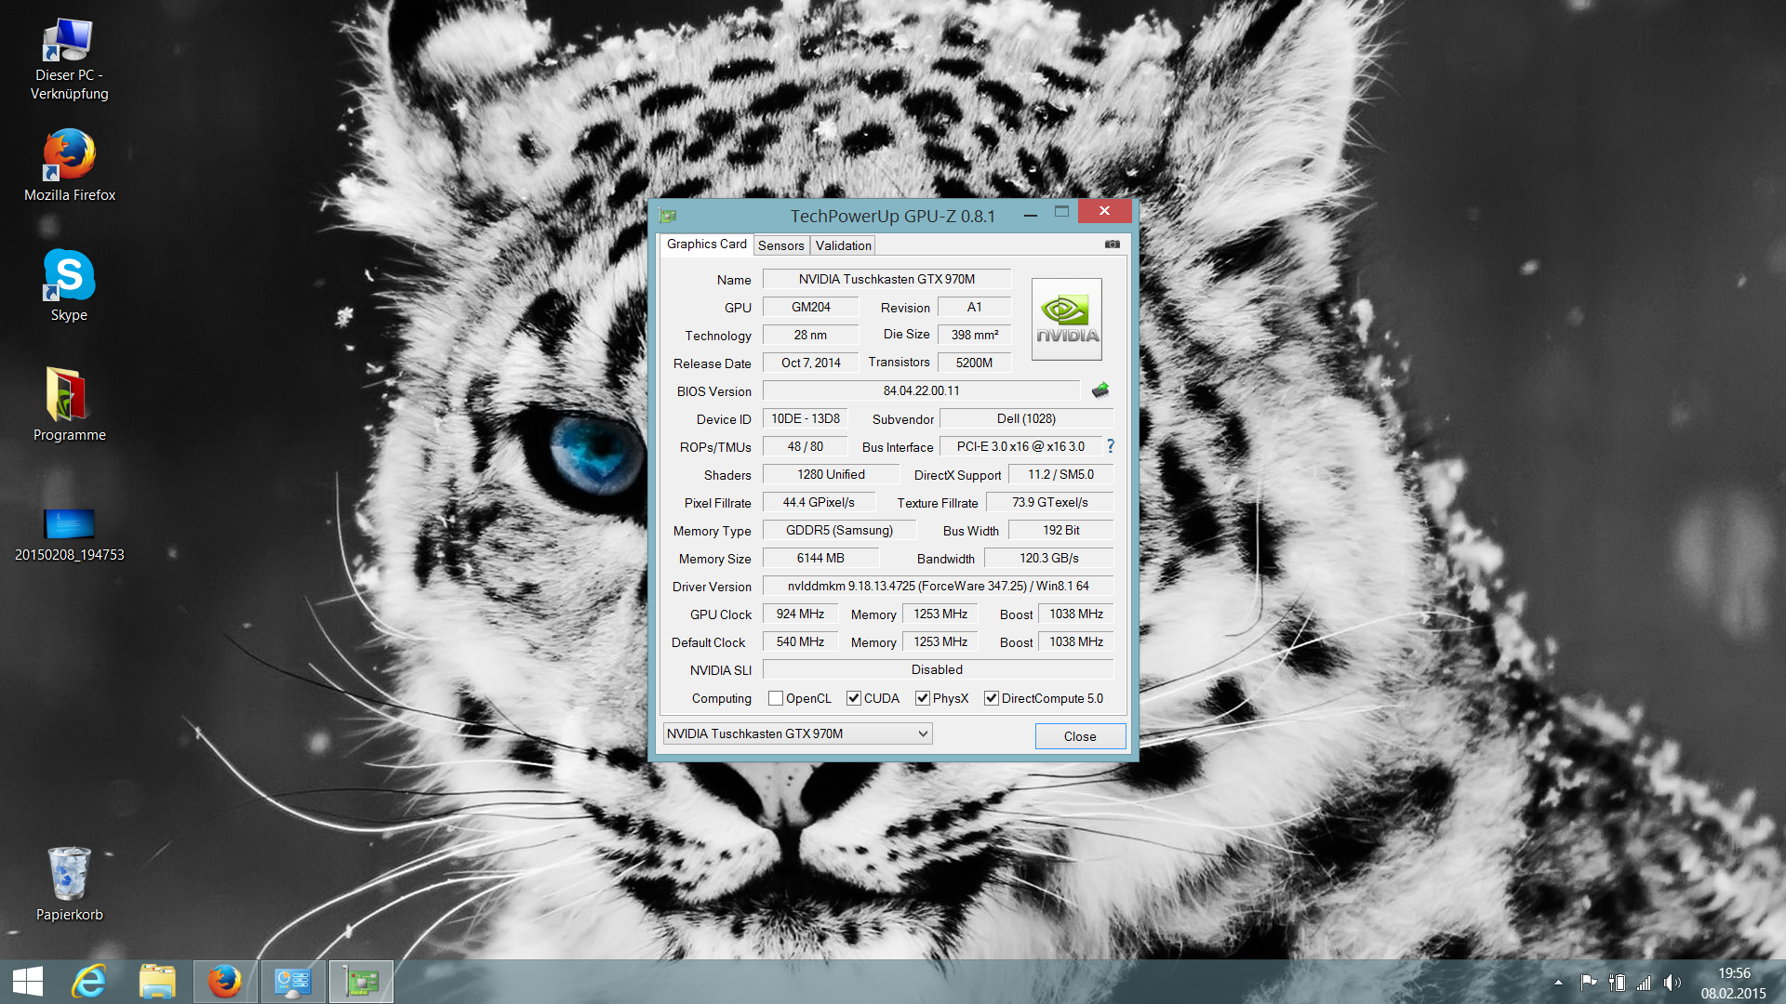Viewport: 1786px width, 1004px height.
Task: Toggle the CUDA checkbox
Action: coord(853,698)
